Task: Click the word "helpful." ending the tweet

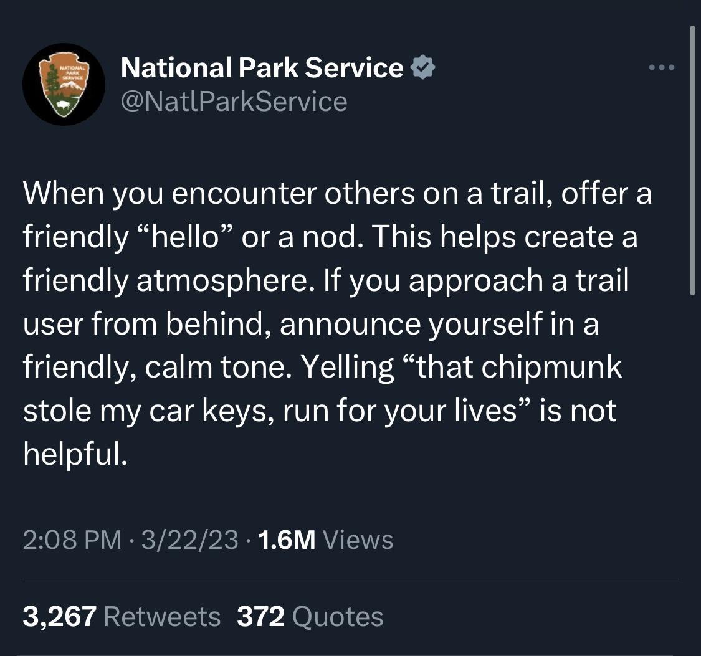Action: pos(75,455)
